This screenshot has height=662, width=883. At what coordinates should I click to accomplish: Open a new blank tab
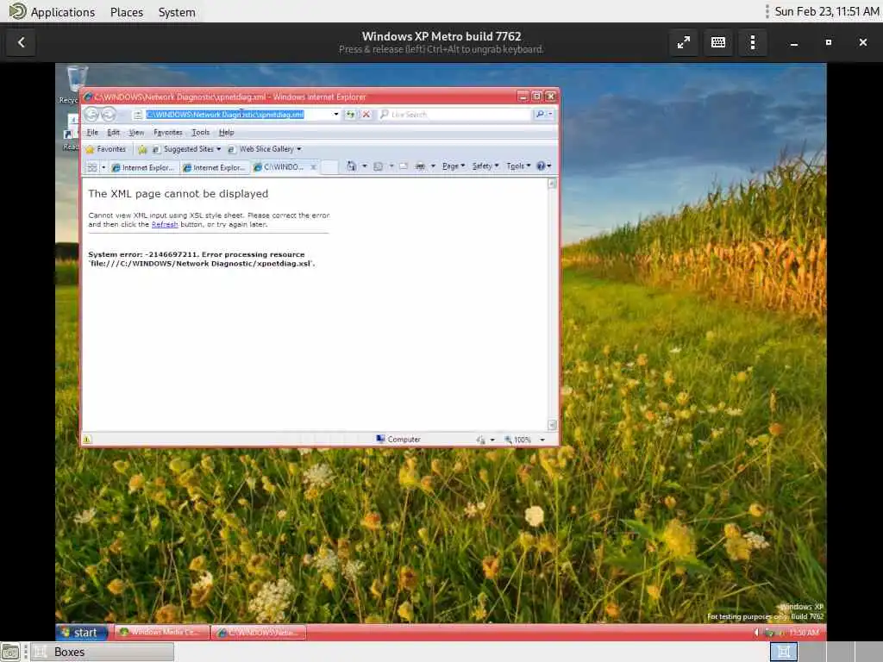[x=329, y=167]
